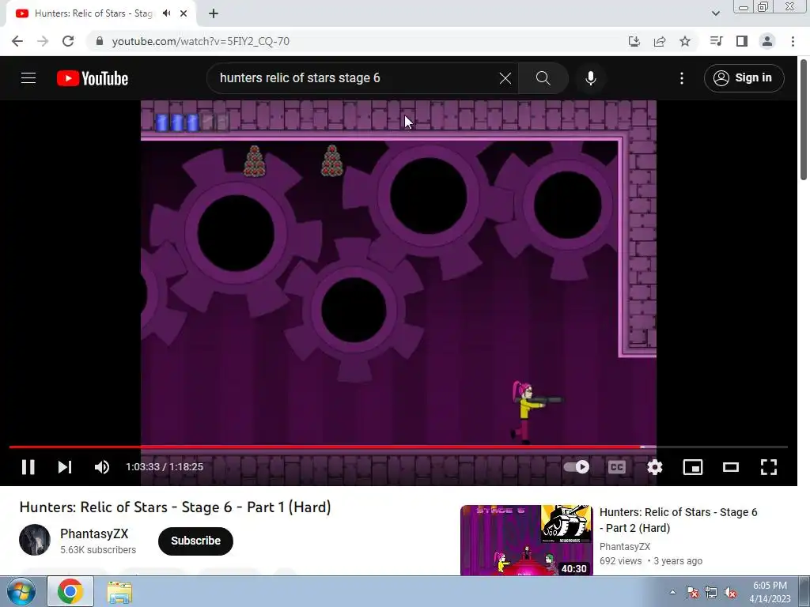Open YouTube settings three-dot menu

[682, 78]
